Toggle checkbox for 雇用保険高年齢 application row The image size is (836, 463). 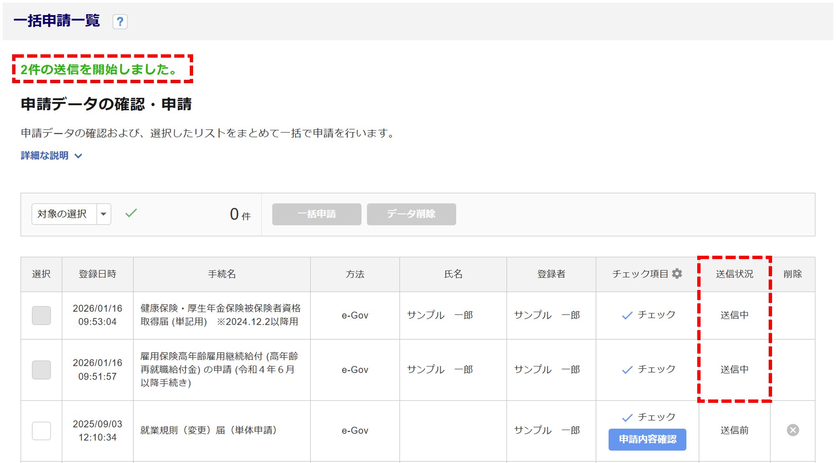[41, 370]
